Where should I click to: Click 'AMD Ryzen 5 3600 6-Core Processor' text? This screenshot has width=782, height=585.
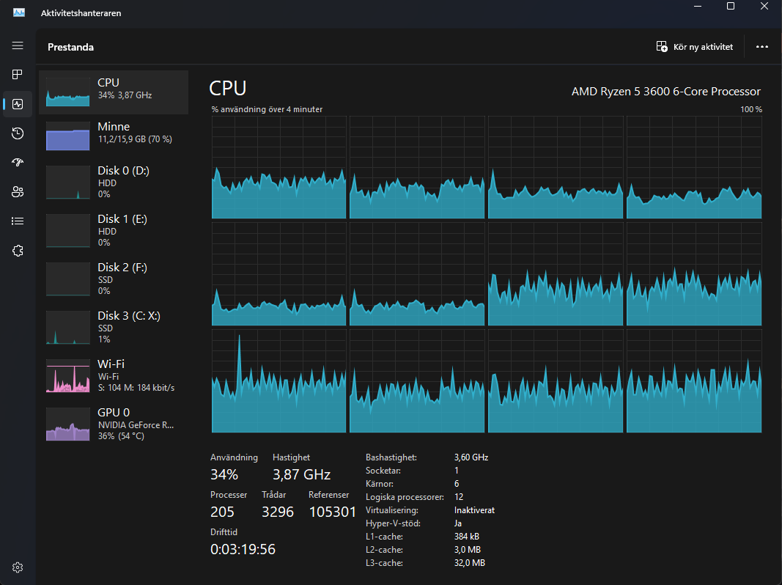pos(665,91)
